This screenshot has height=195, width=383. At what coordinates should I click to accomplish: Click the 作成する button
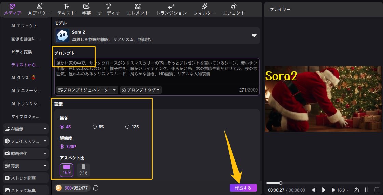tap(243, 188)
